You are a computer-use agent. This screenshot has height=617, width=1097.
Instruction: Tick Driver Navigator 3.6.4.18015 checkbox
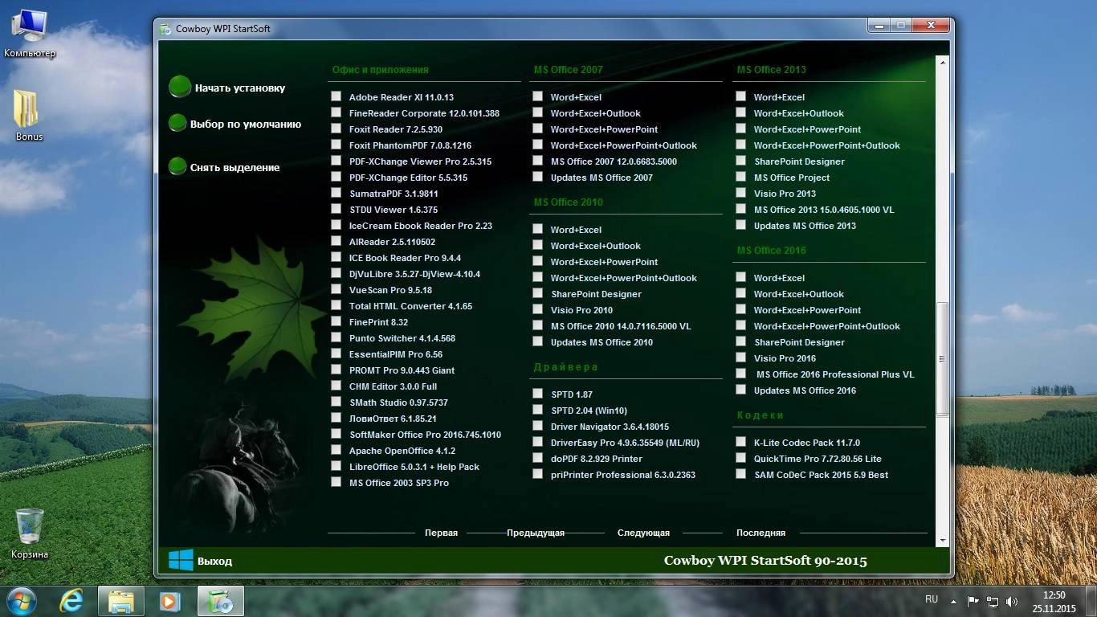[x=537, y=426]
